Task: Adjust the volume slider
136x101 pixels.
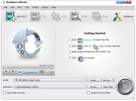Action: coord(30,73)
